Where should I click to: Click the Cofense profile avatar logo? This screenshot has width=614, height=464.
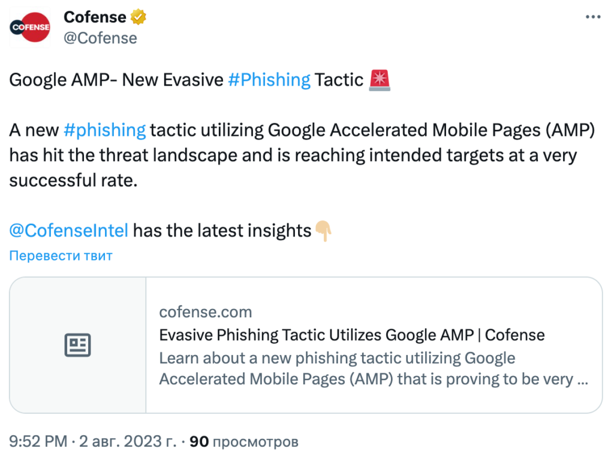[30, 28]
